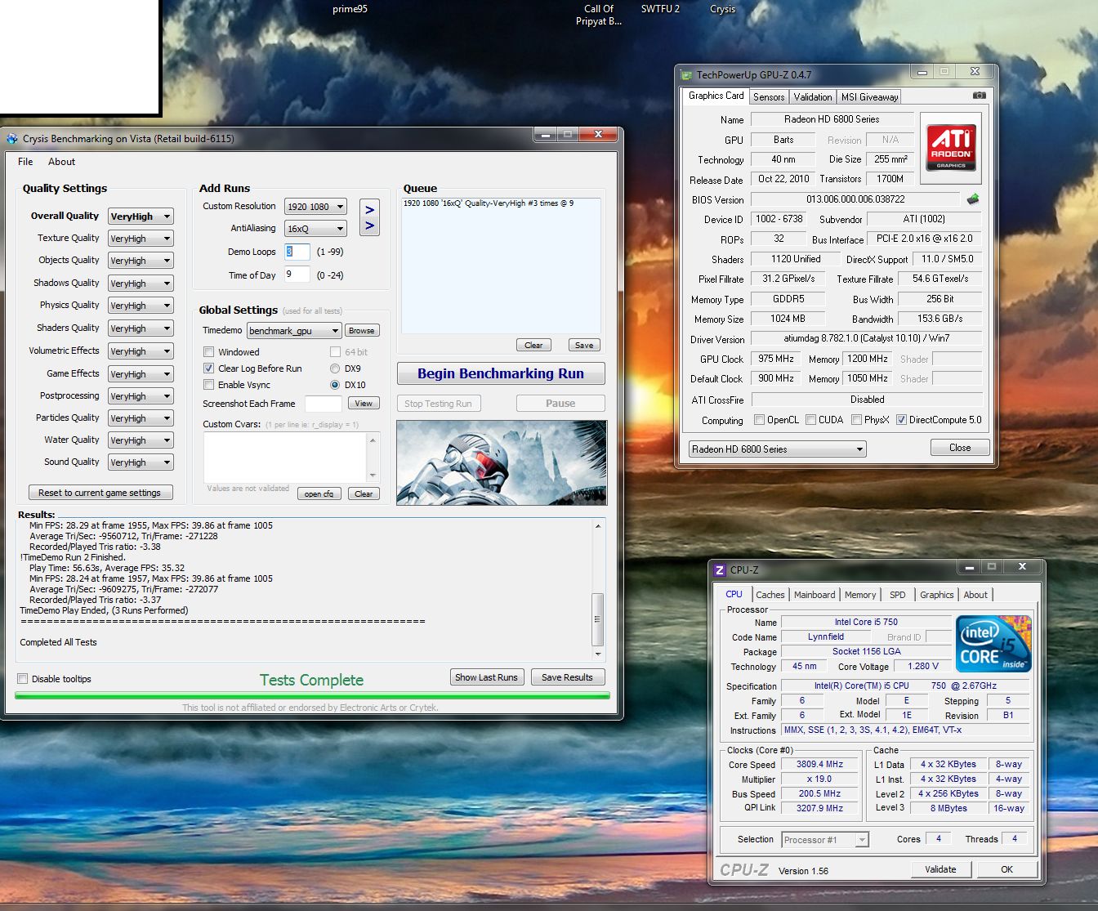Image resolution: width=1098 pixels, height=911 pixels.
Task: Select the DX9 radio button
Action: click(x=335, y=368)
